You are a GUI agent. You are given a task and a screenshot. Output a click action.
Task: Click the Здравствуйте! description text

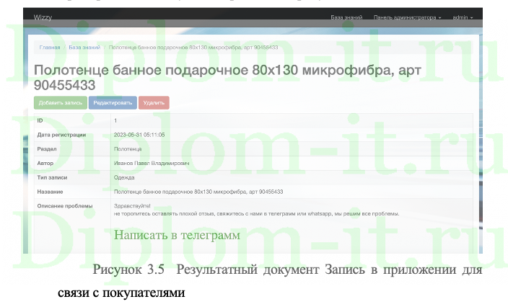(132, 206)
